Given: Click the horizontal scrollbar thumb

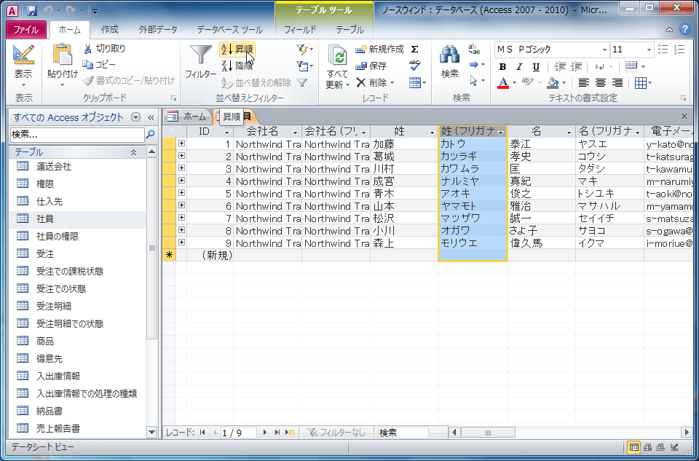Looking at the screenshot, I should (x=488, y=432).
